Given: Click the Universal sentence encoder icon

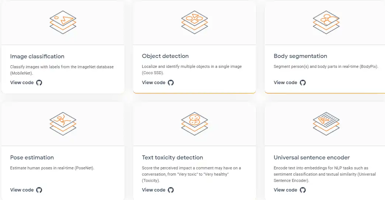Looking at the screenshot, I should pos(326,124).
